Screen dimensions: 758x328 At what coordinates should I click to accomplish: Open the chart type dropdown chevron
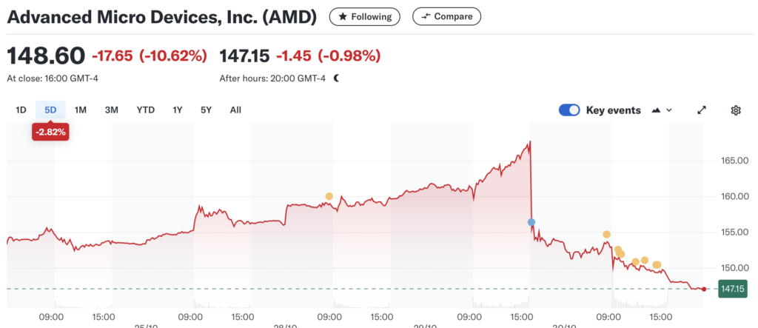coord(669,110)
